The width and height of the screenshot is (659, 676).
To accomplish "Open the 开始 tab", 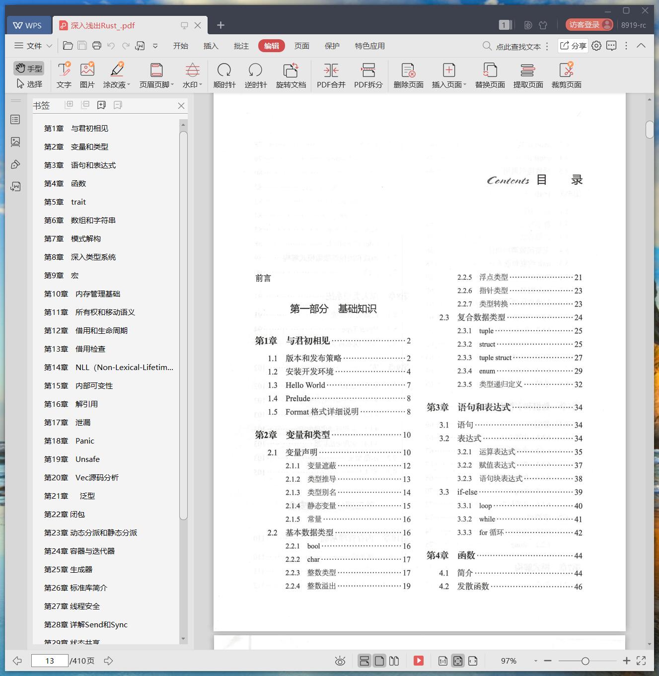I will pyautogui.click(x=181, y=46).
